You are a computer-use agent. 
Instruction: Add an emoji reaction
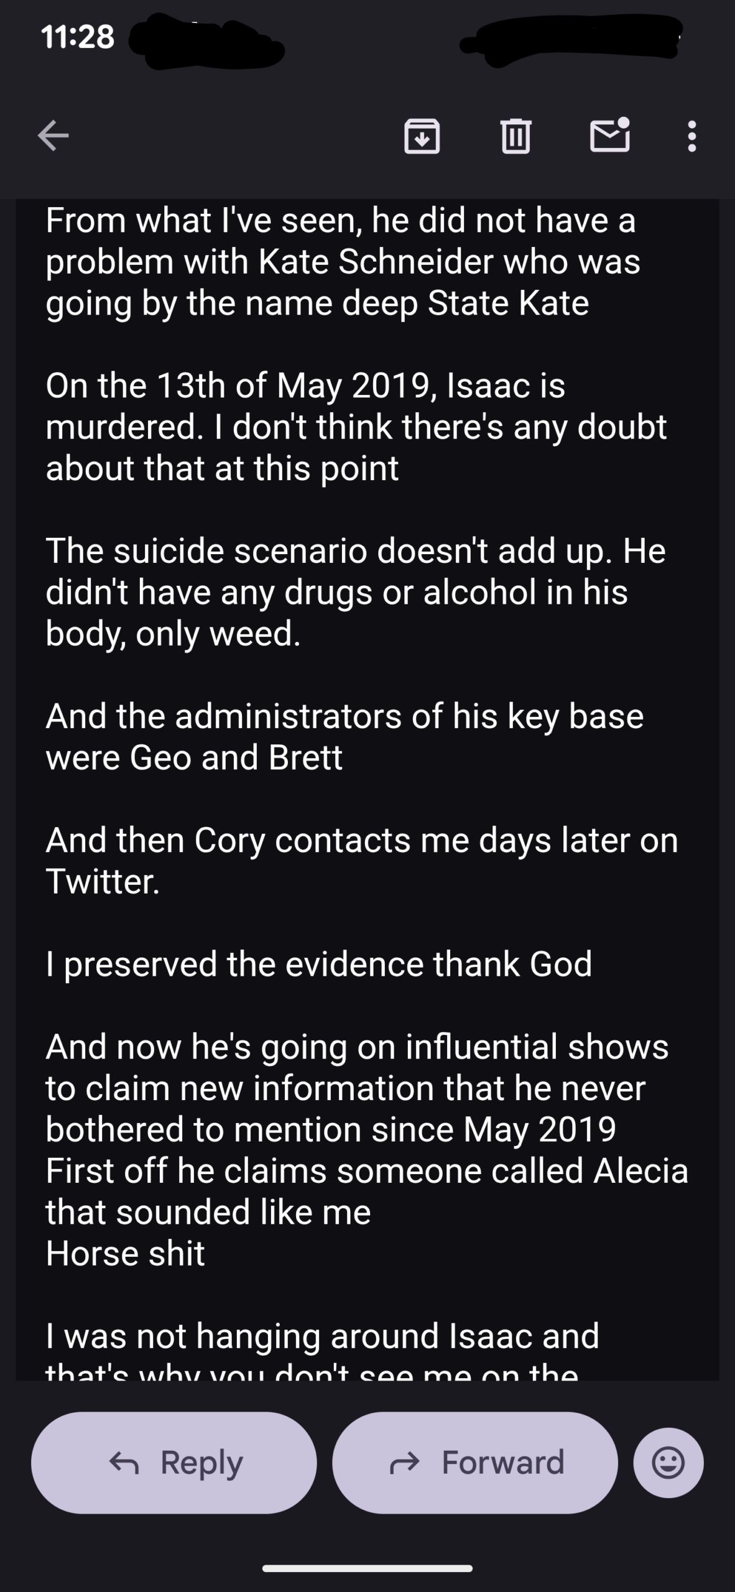pyautogui.click(x=668, y=1463)
